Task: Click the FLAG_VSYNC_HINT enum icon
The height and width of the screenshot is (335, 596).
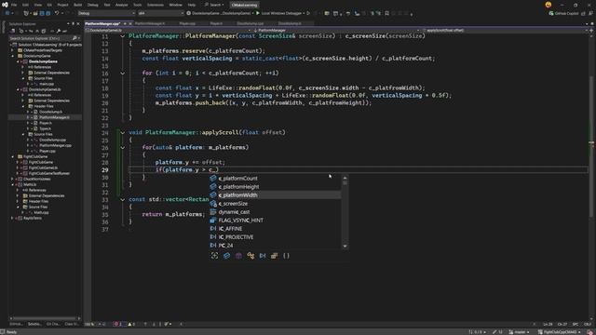Action: pyautogui.click(x=213, y=221)
